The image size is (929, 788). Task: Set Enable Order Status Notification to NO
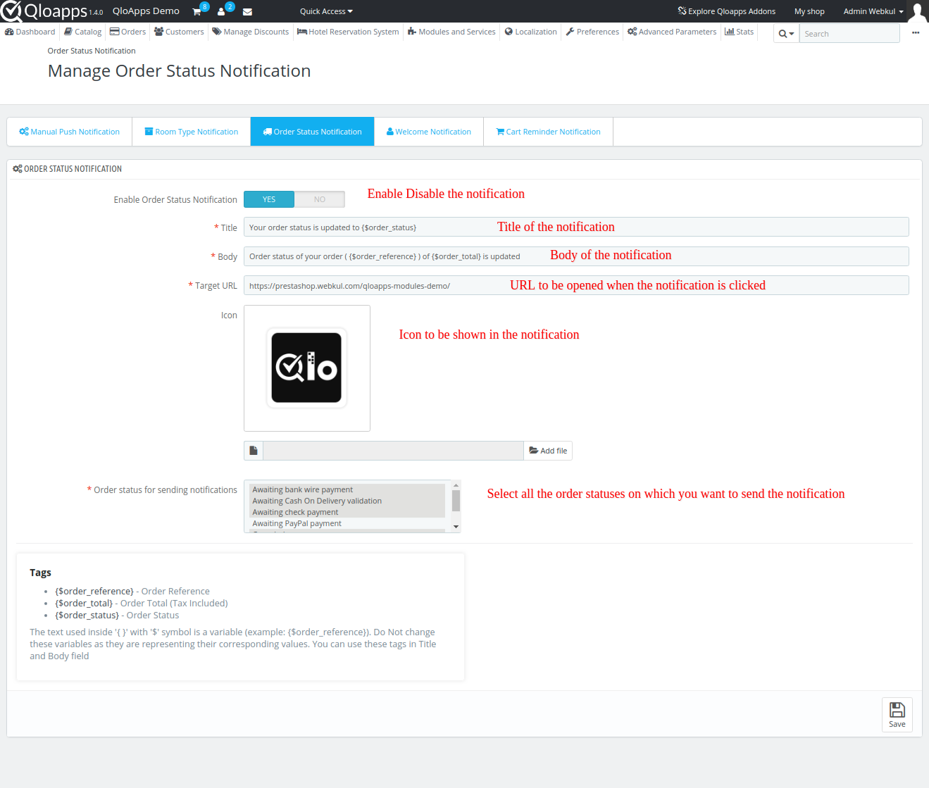320,199
